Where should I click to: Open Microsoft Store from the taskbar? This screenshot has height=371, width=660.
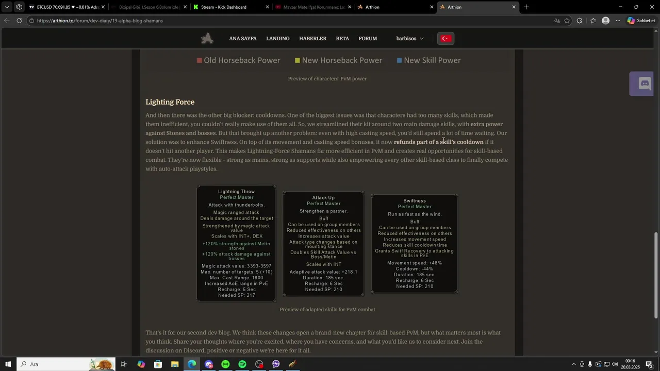pyautogui.click(x=158, y=364)
